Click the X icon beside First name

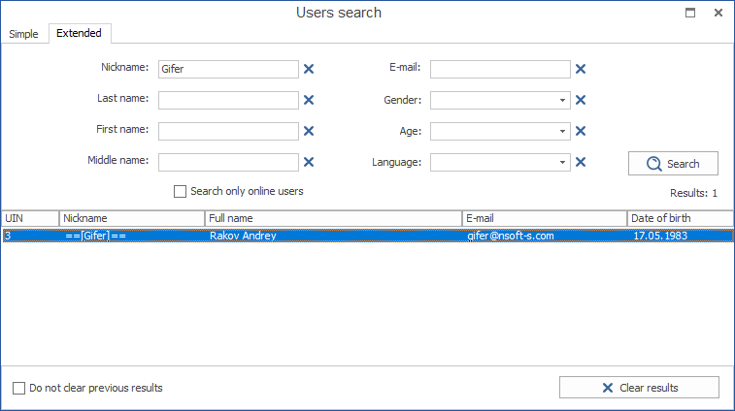[309, 131]
